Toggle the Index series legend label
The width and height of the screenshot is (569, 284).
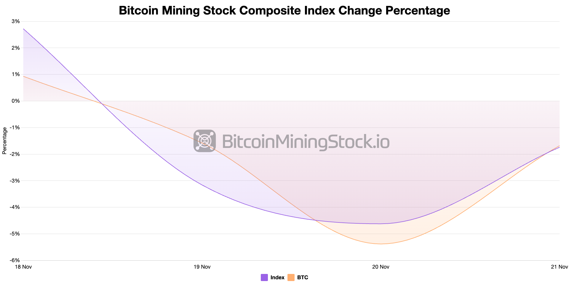coord(277,277)
